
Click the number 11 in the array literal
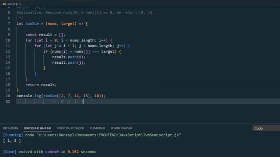(x=77, y=96)
